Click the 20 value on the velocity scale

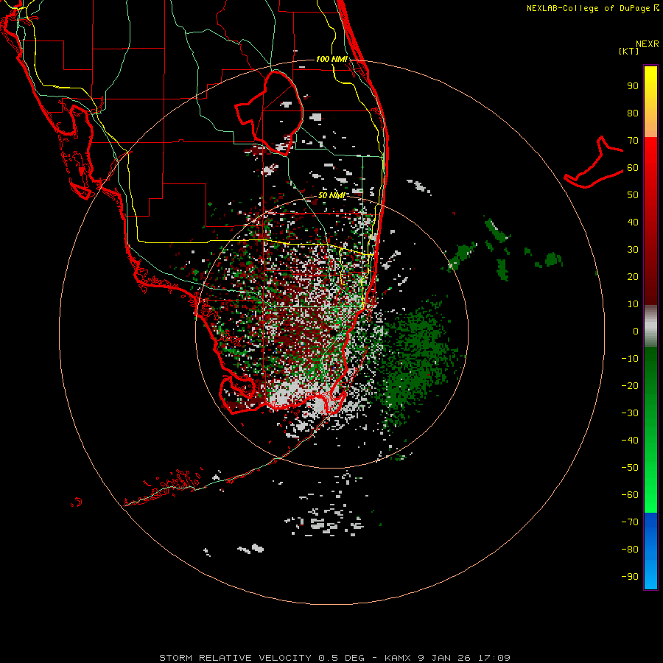633,276
